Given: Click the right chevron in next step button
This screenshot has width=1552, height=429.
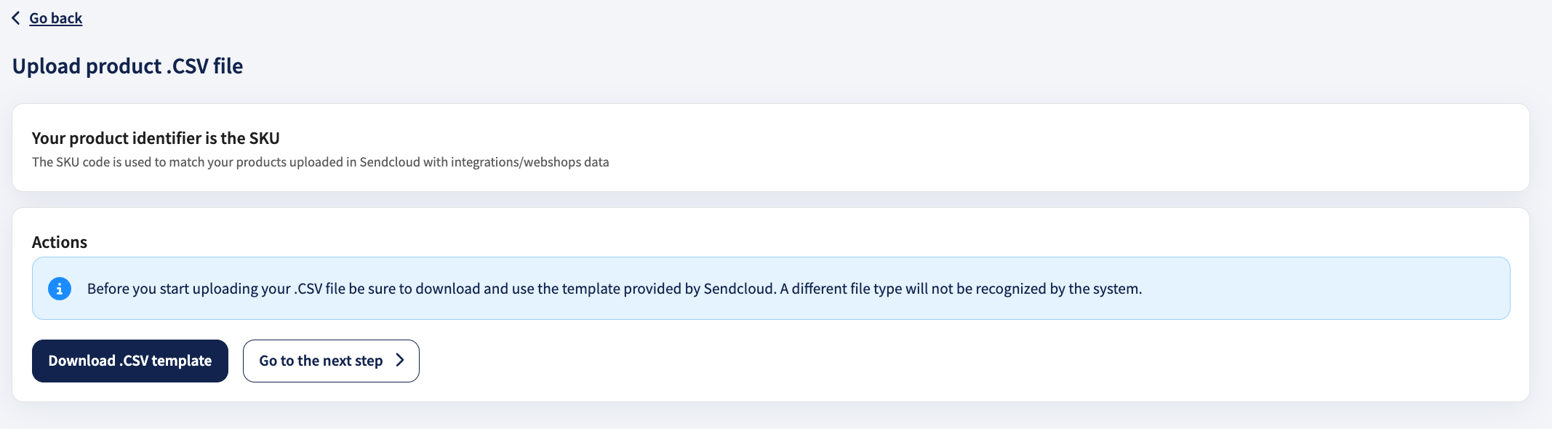Looking at the screenshot, I should tap(399, 361).
